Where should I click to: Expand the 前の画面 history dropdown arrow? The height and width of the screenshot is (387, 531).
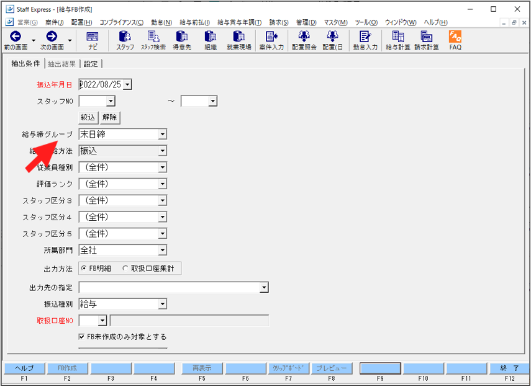[x=34, y=40]
